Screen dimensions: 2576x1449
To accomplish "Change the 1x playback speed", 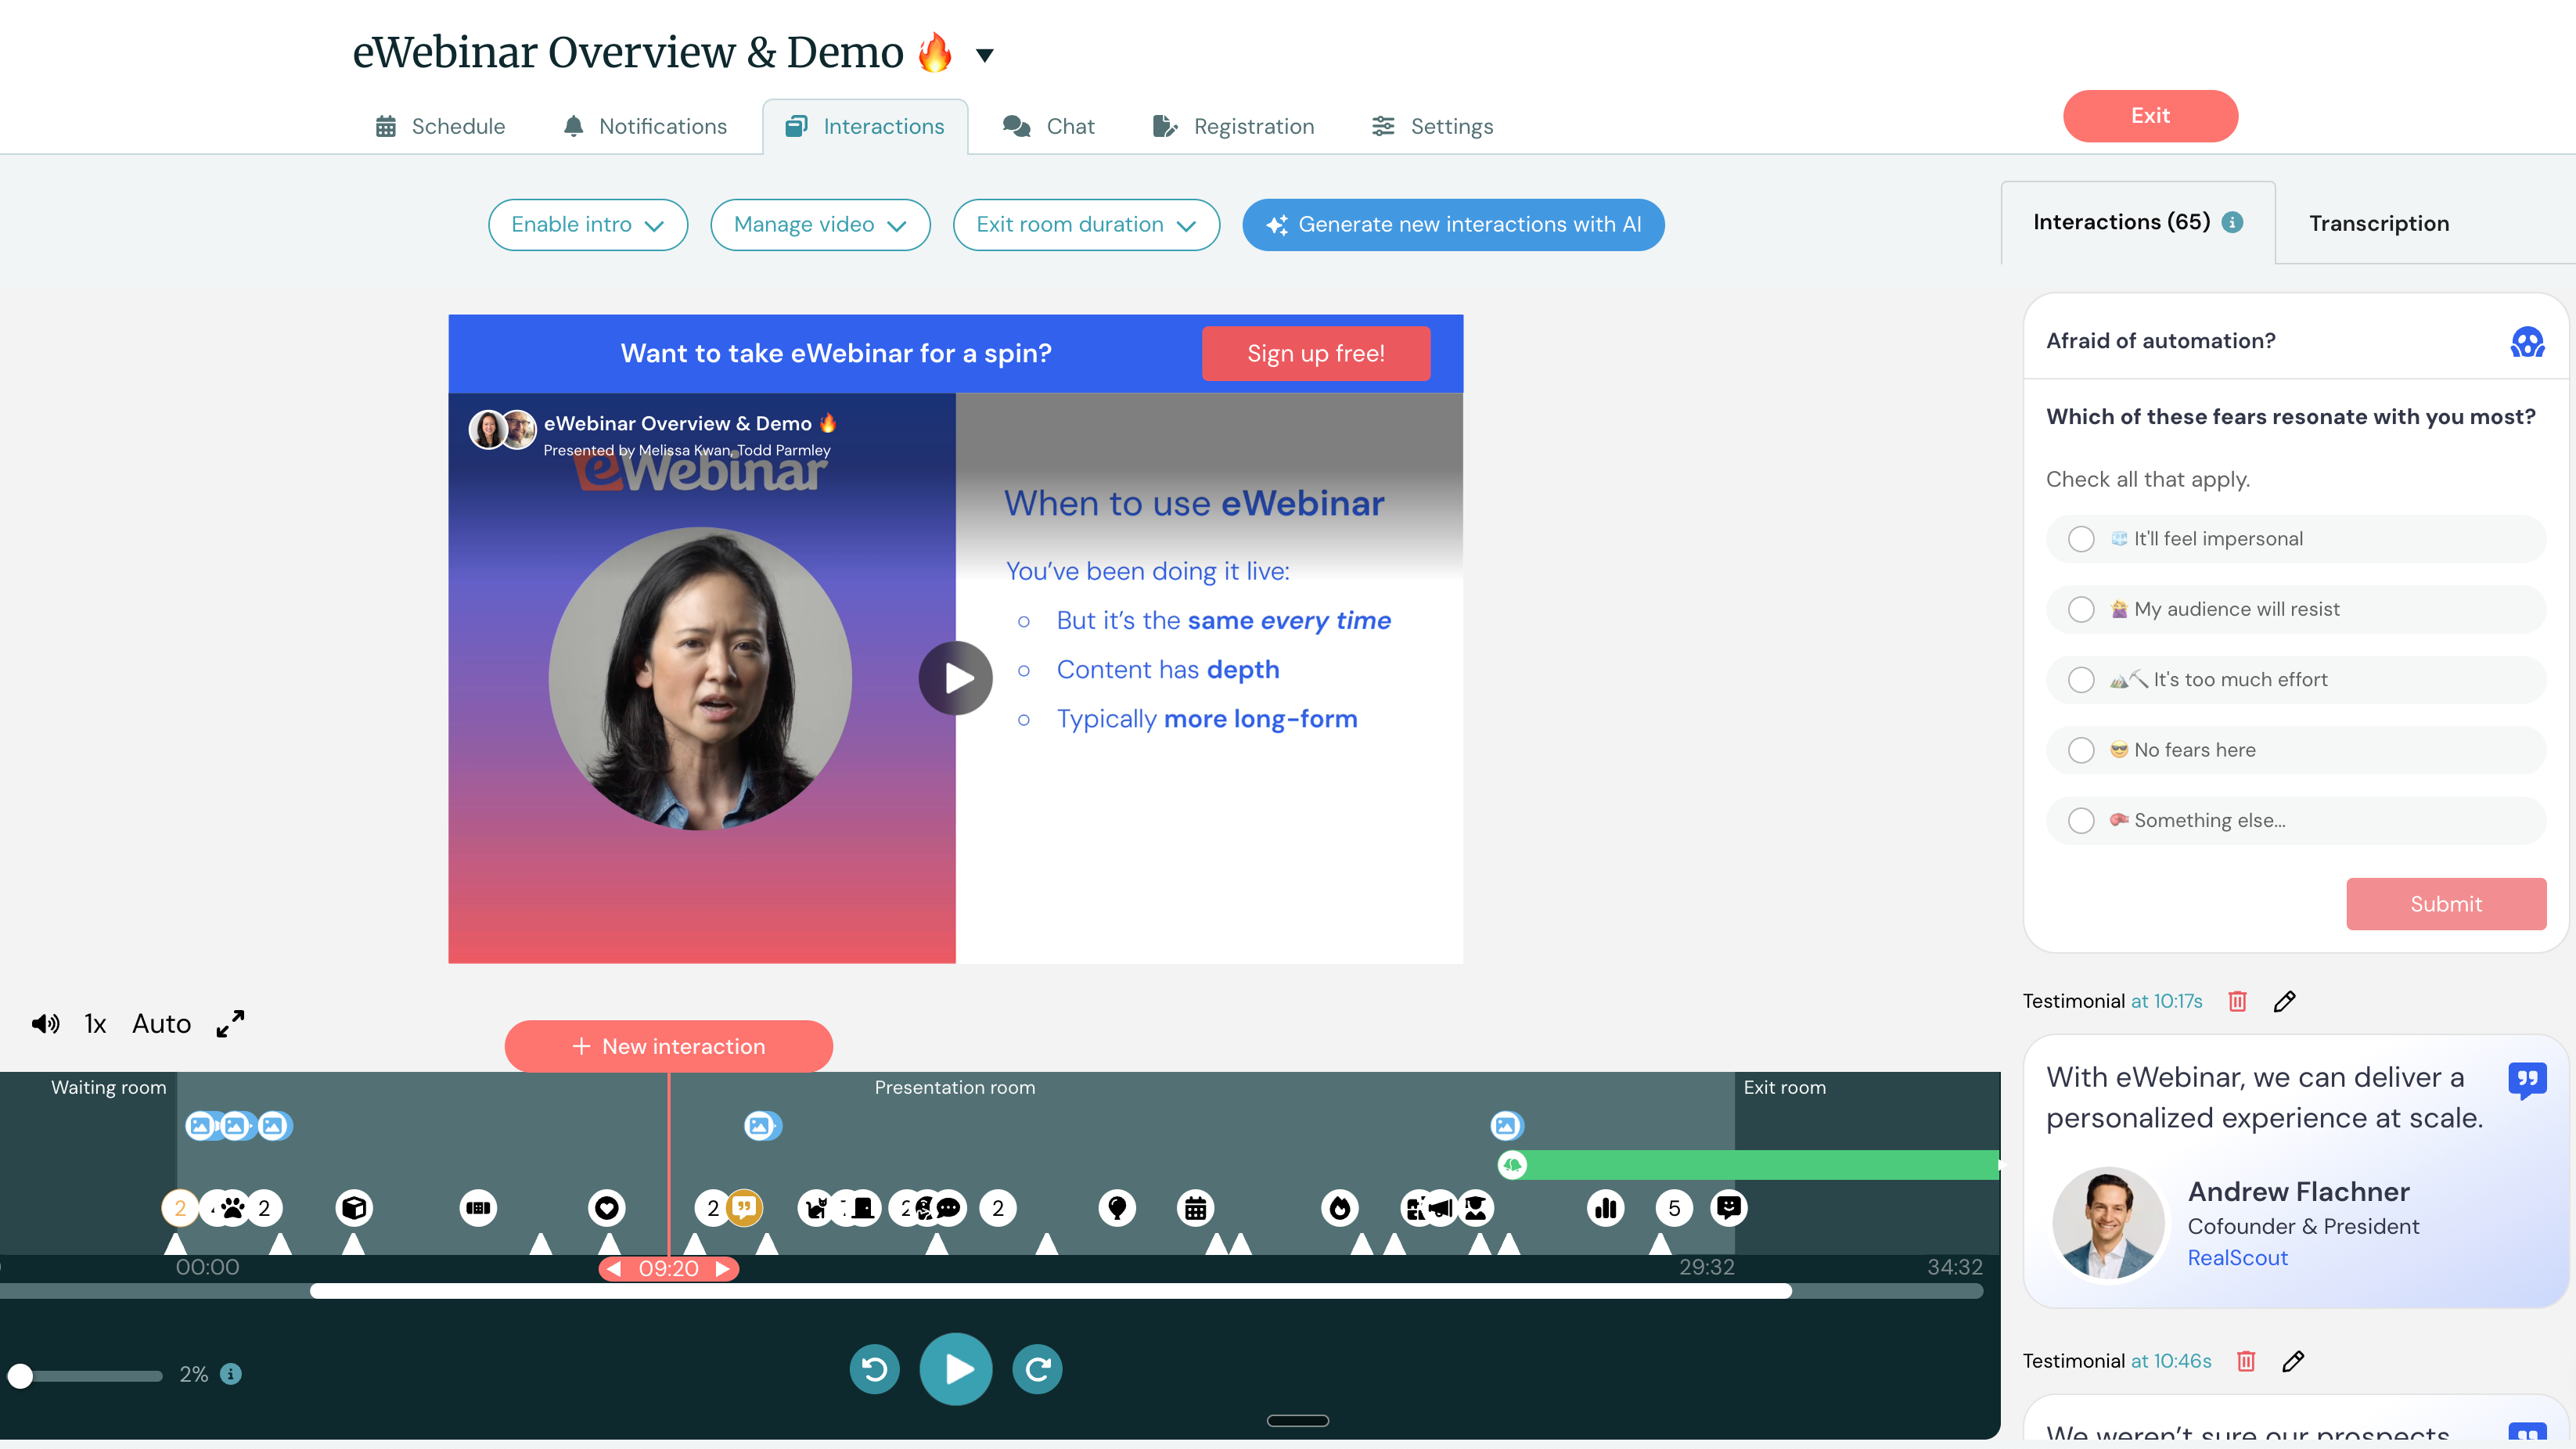I will coord(95,1023).
